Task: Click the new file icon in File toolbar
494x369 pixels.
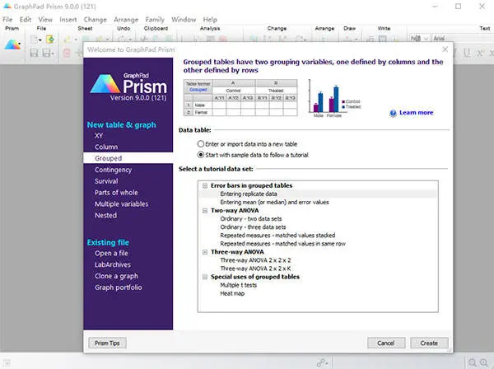Action: [x=34, y=39]
